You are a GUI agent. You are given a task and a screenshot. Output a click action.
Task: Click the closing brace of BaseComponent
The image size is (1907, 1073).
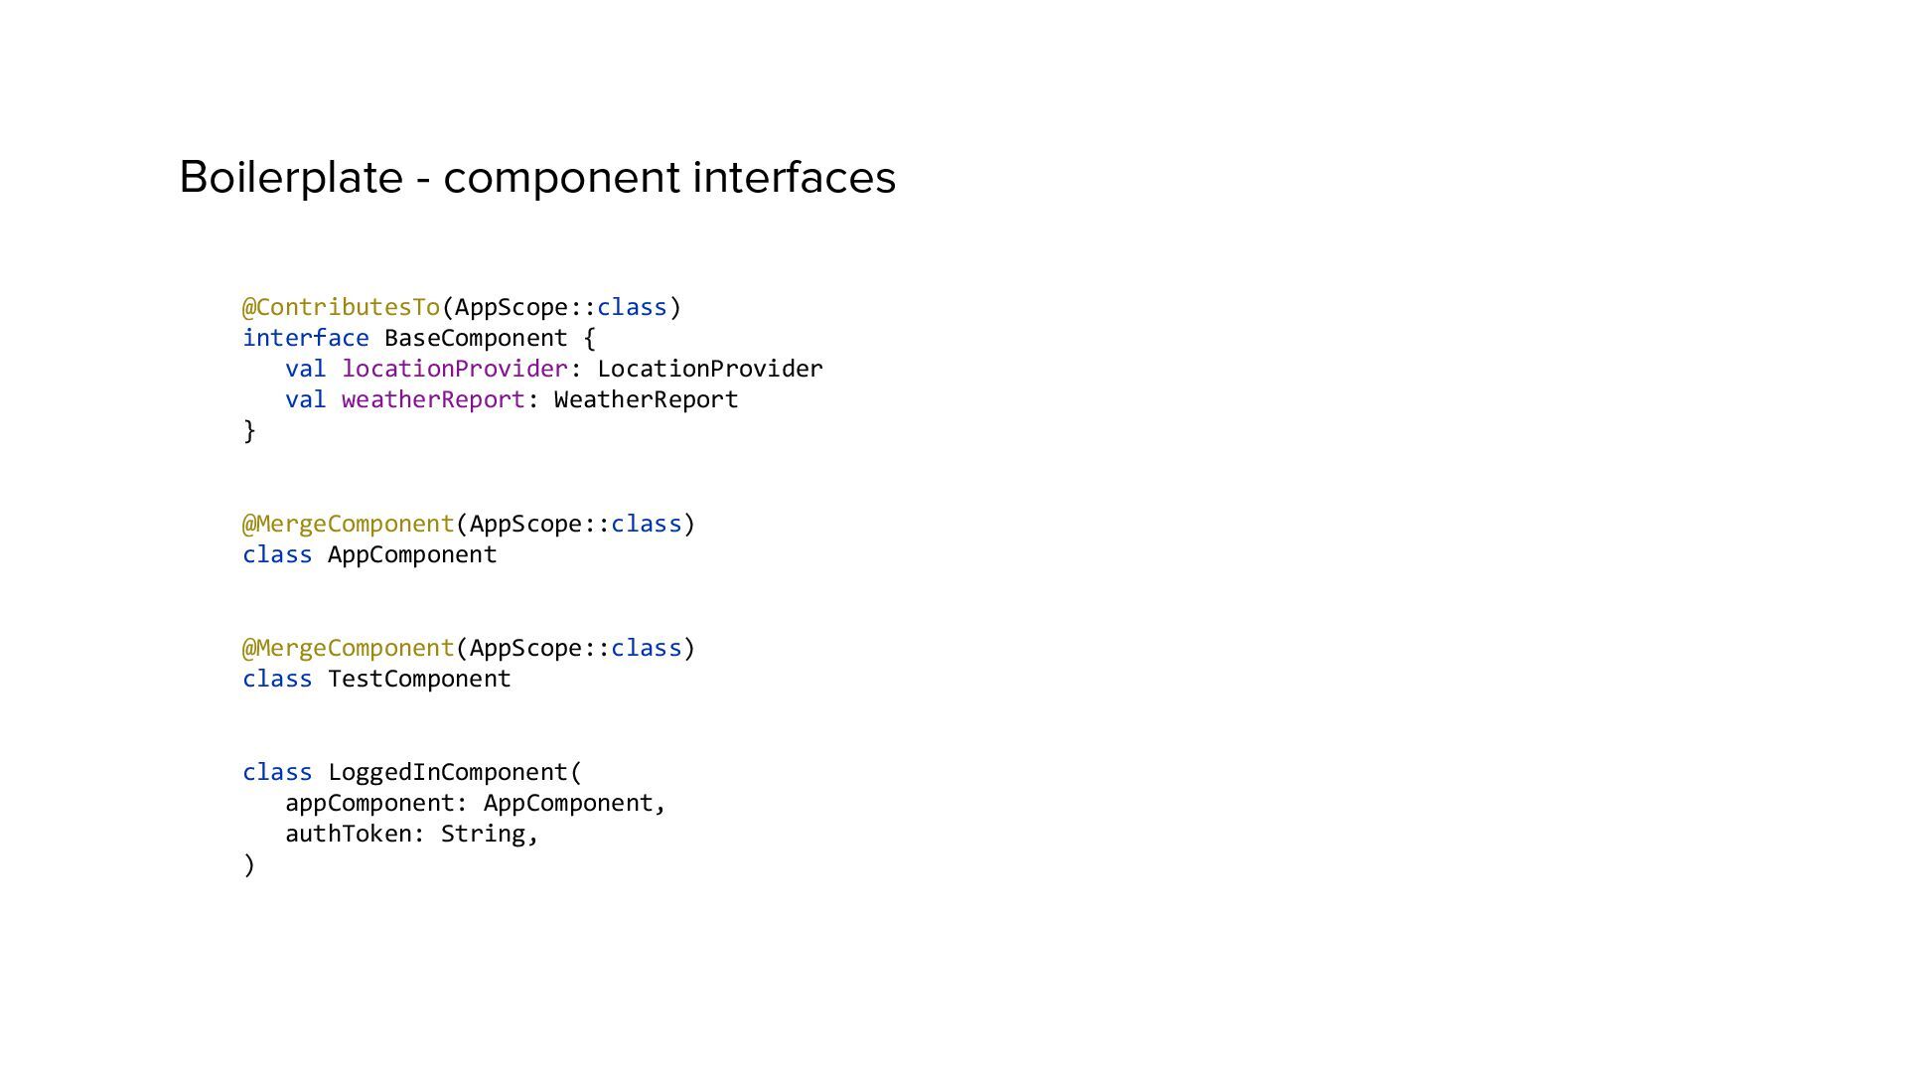(x=249, y=430)
